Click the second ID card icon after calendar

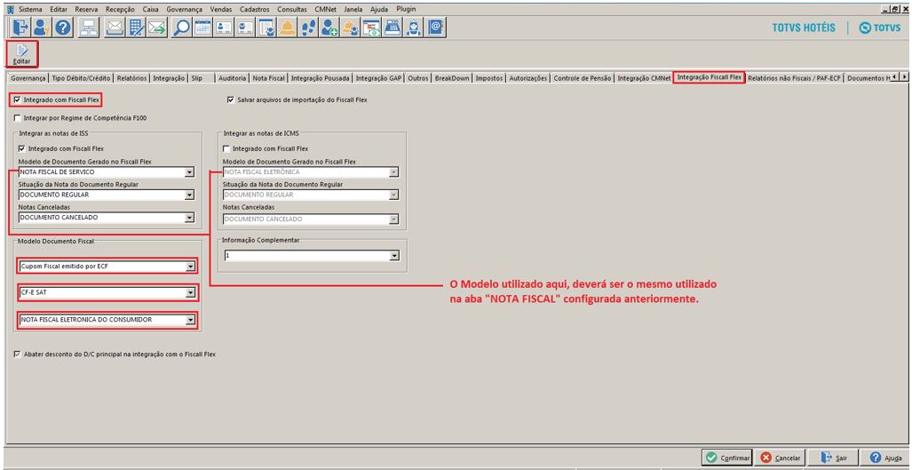[245, 28]
